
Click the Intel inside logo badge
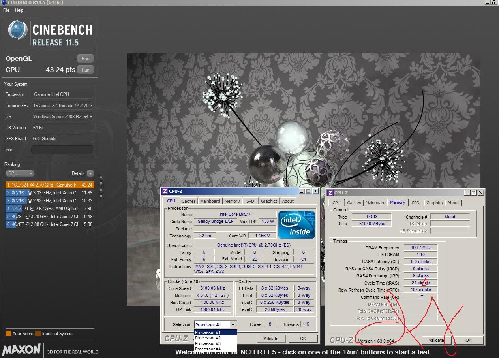click(296, 225)
